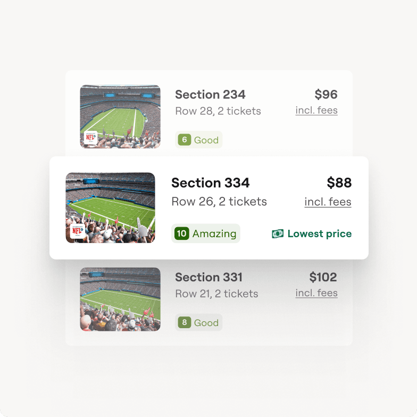Screen dimensions: 417x417
Task: Open the Section 334 seat view photo
Action: (110, 207)
